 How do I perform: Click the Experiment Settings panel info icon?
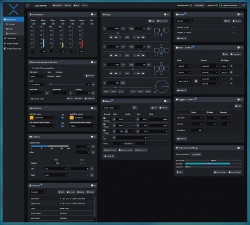[238, 148]
